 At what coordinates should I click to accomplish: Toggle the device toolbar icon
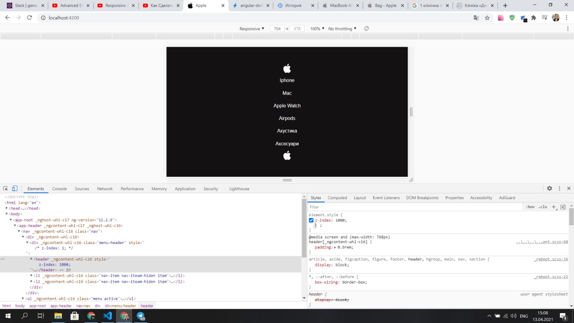click(x=14, y=188)
